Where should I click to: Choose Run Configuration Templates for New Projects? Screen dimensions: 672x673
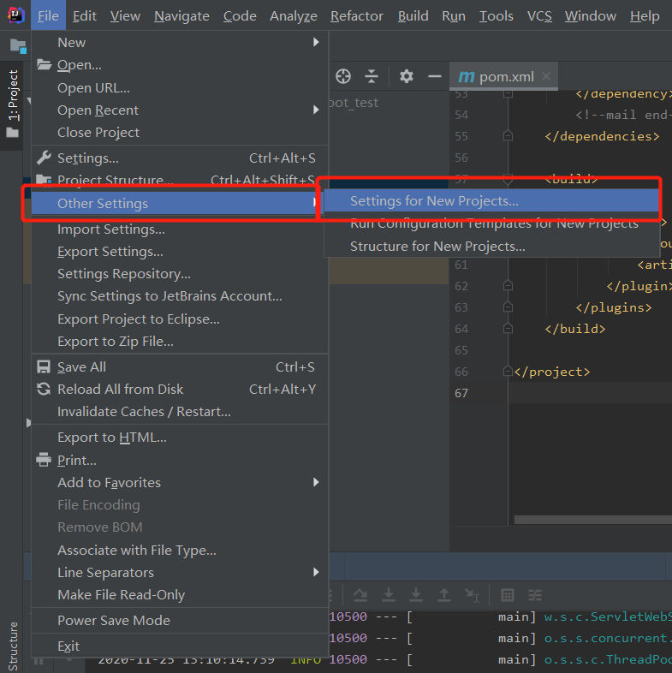491,223
